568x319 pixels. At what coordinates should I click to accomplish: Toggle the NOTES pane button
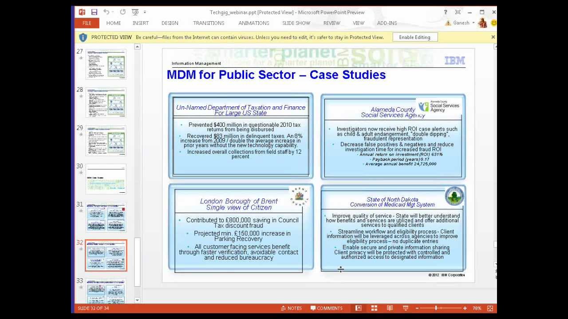click(291, 308)
